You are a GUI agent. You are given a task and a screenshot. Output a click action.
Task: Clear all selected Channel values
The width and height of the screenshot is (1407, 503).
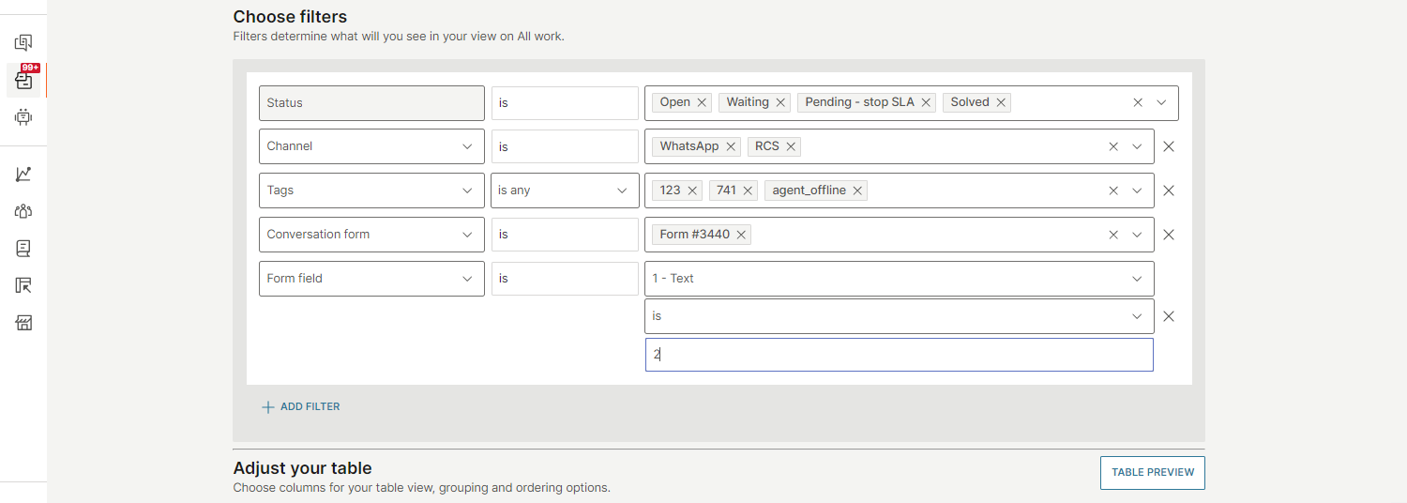click(1113, 146)
